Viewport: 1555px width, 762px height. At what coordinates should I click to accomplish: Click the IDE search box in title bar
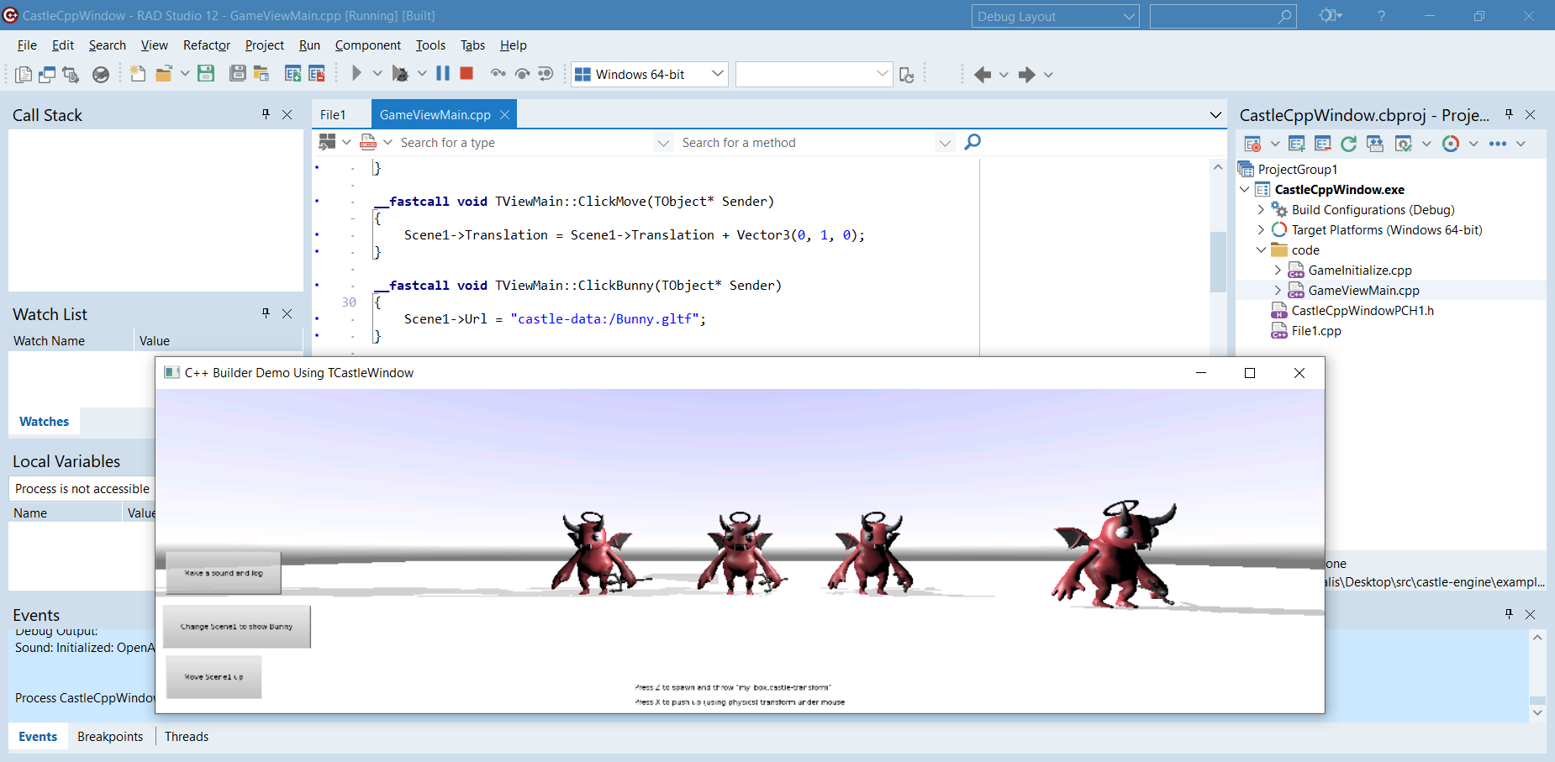pos(1223,17)
